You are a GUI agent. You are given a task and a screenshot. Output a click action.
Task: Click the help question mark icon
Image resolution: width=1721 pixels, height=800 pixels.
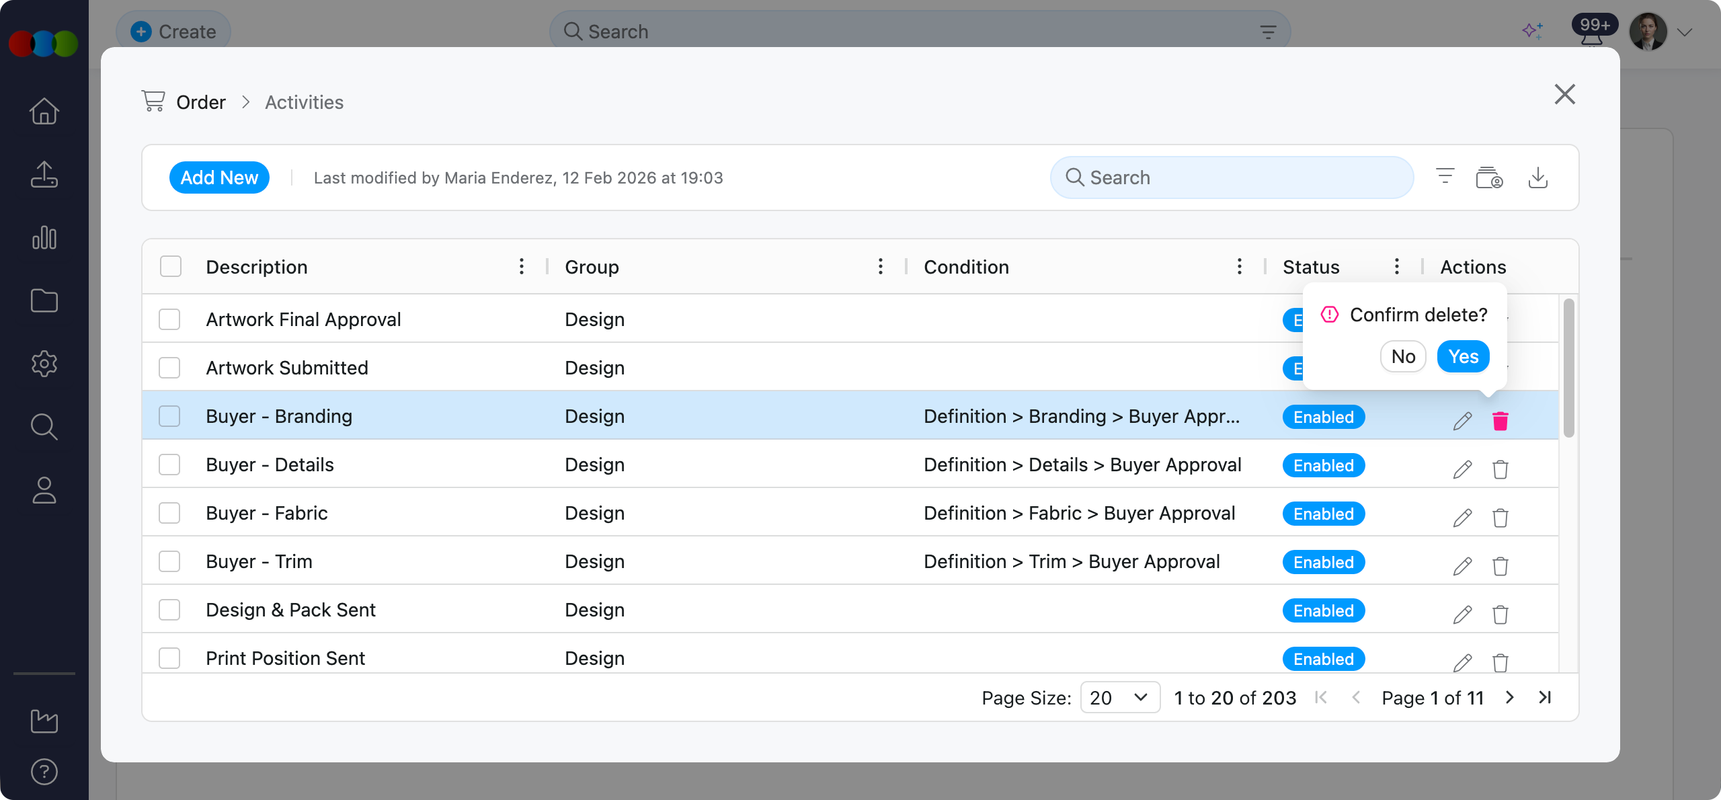point(44,772)
